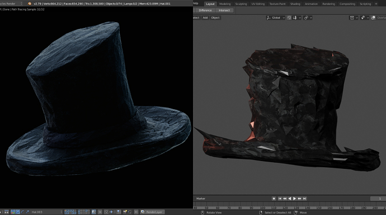Click the pause preview render icon

pyautogui.click(x=136, y=212)
